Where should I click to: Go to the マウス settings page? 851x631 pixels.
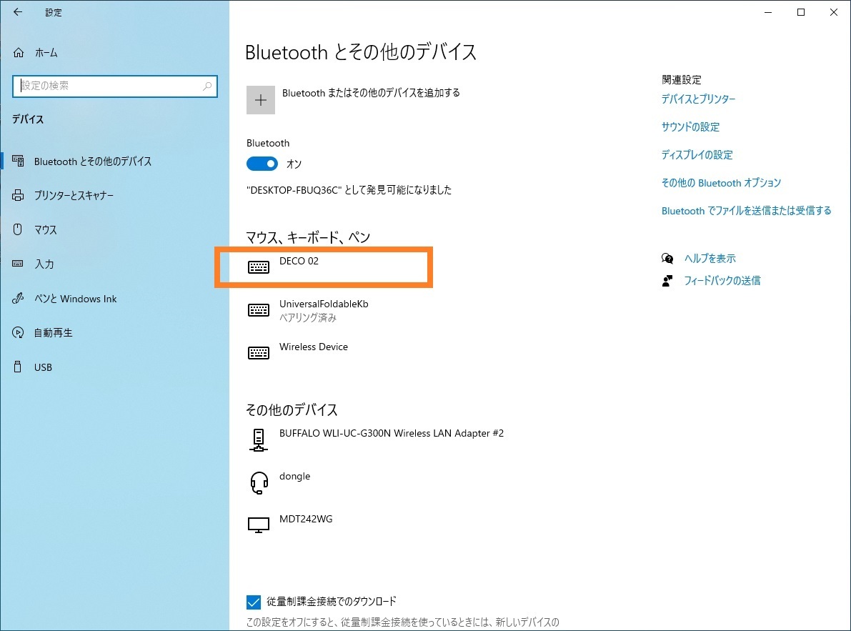(46, 229)
